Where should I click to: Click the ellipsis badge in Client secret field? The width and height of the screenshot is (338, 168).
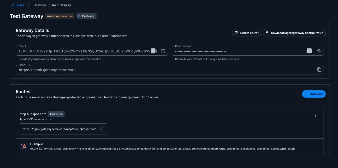click(309, 51)
